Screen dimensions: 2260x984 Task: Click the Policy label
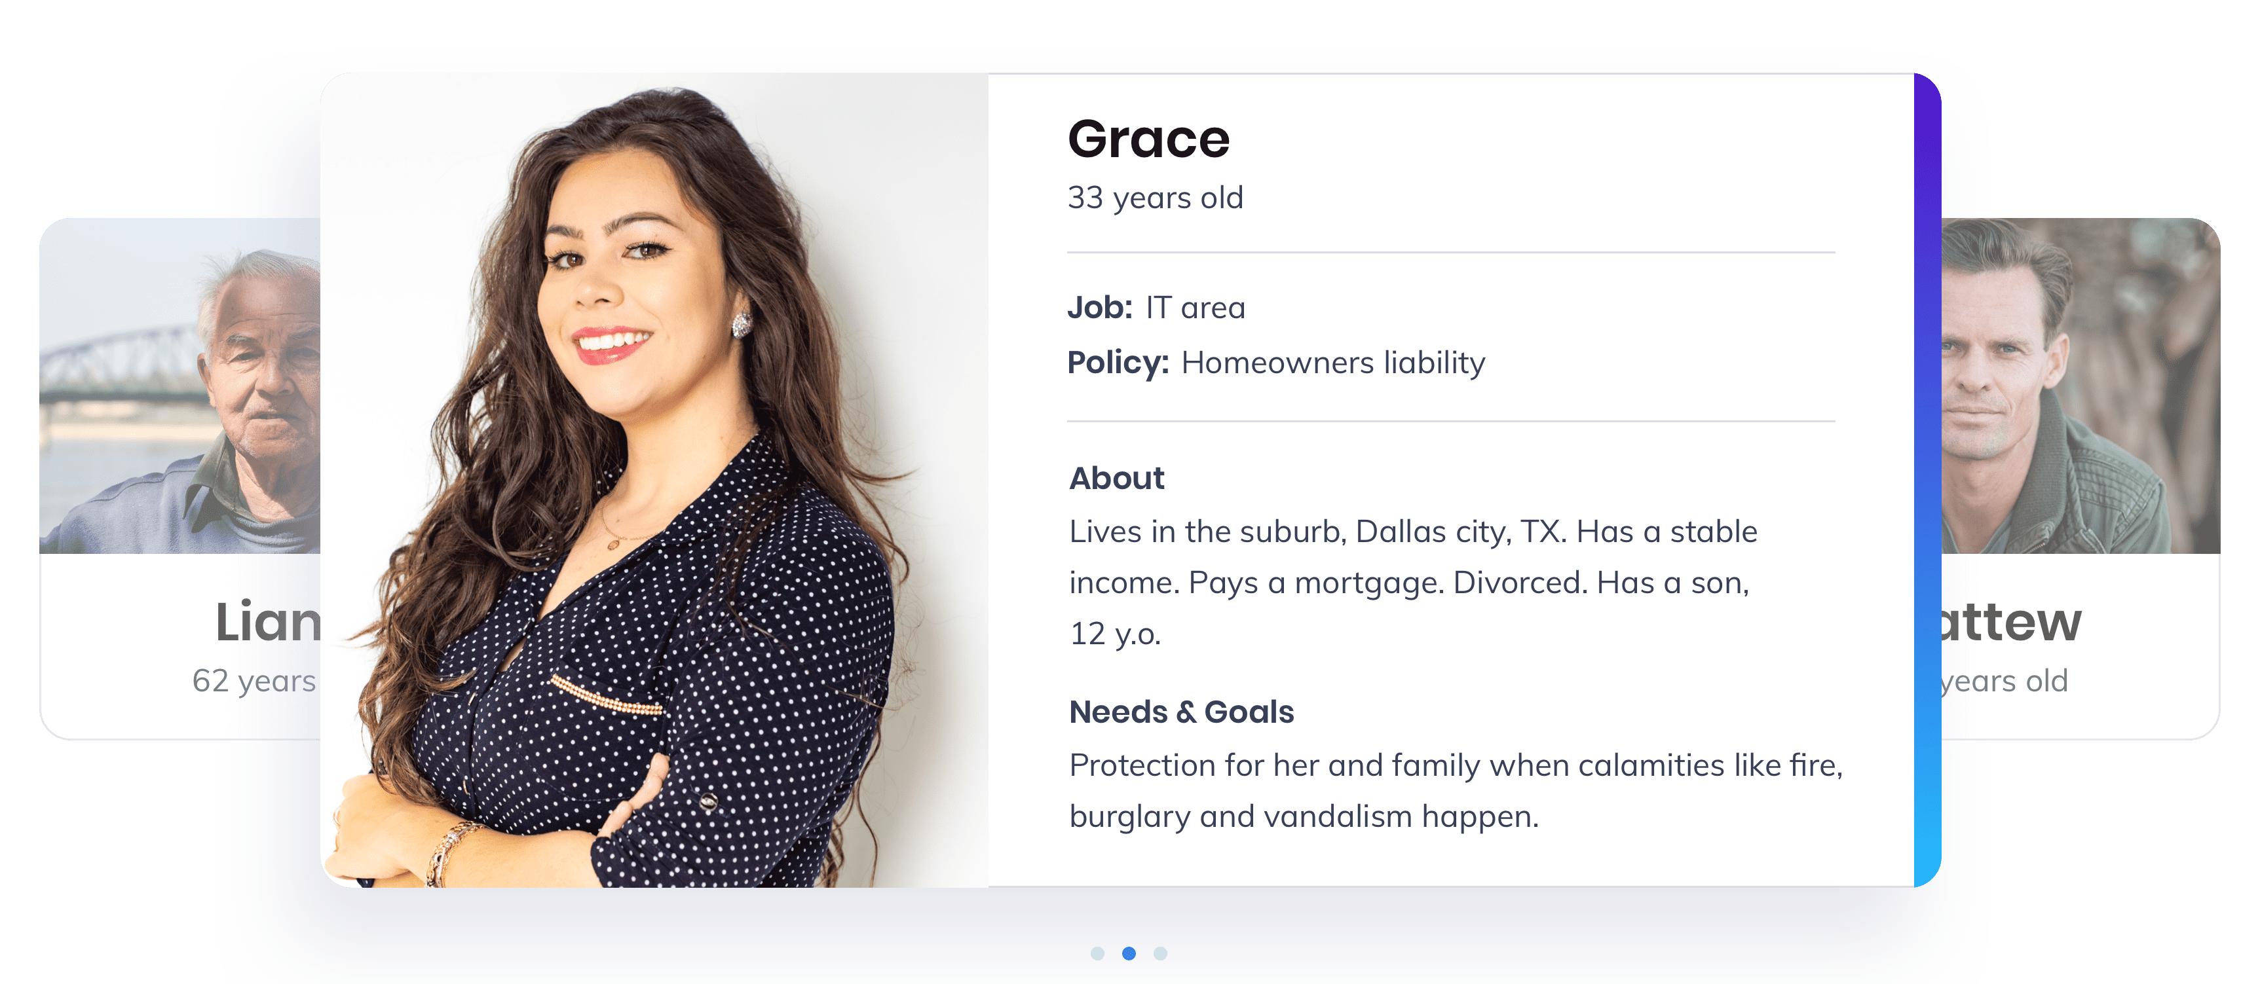(x=1118, y=363)
